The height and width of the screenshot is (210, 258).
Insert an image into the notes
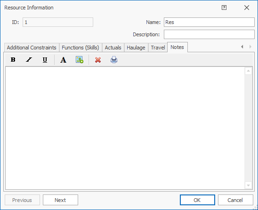click(80, 60)
